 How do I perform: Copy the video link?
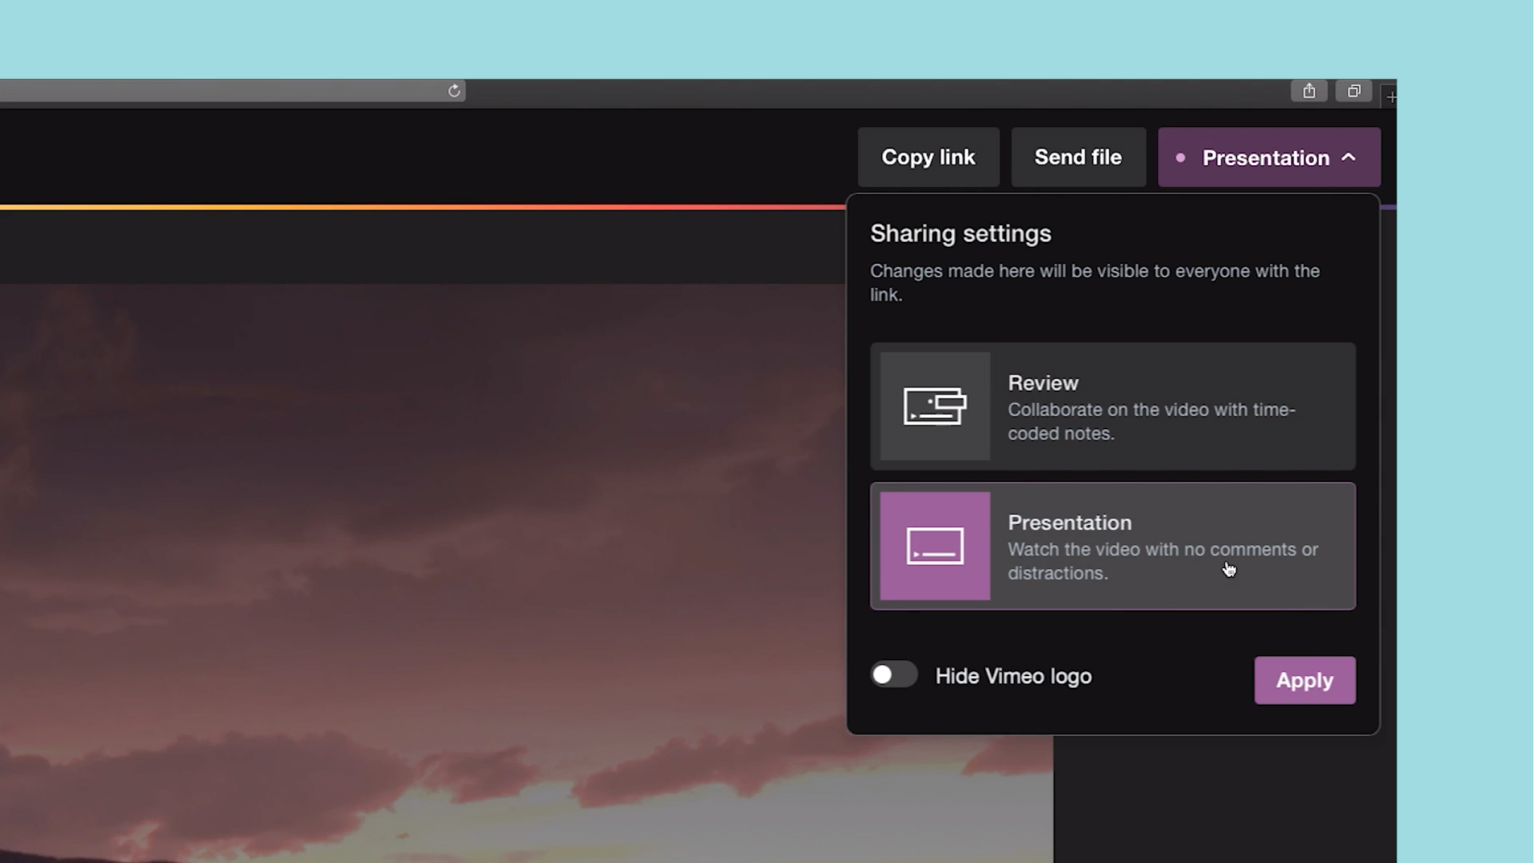point(928,157)
